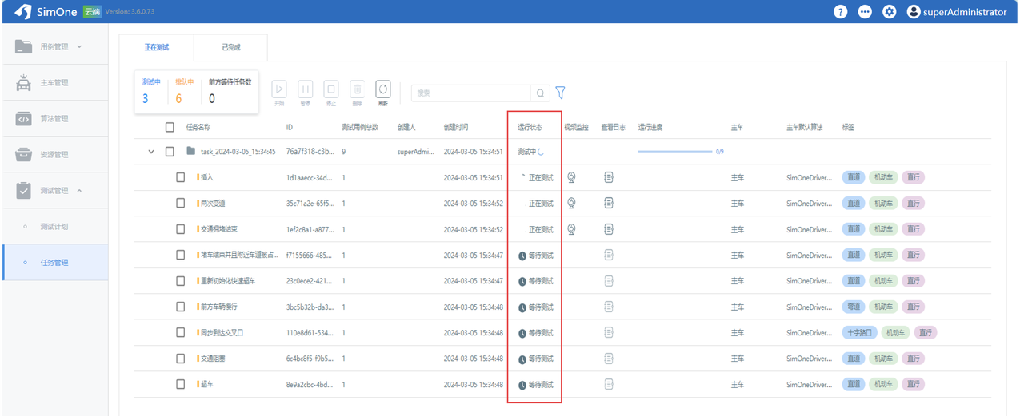Open the filter funnel icon
Viewport: 1024px width, 416px height.
click(x=560, y=93)
